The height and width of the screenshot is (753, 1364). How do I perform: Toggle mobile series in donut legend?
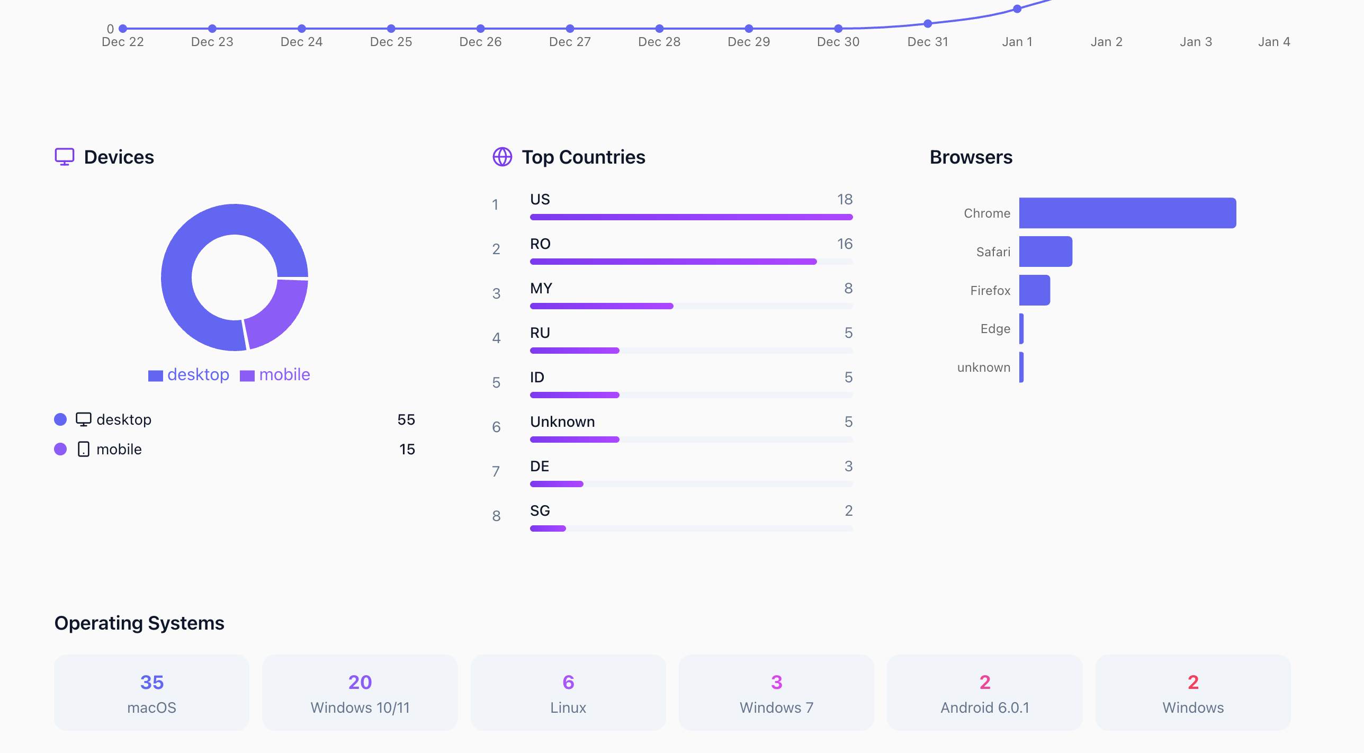(275, 375)
